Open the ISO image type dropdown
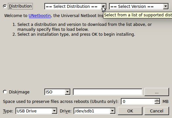 (57, 92)
